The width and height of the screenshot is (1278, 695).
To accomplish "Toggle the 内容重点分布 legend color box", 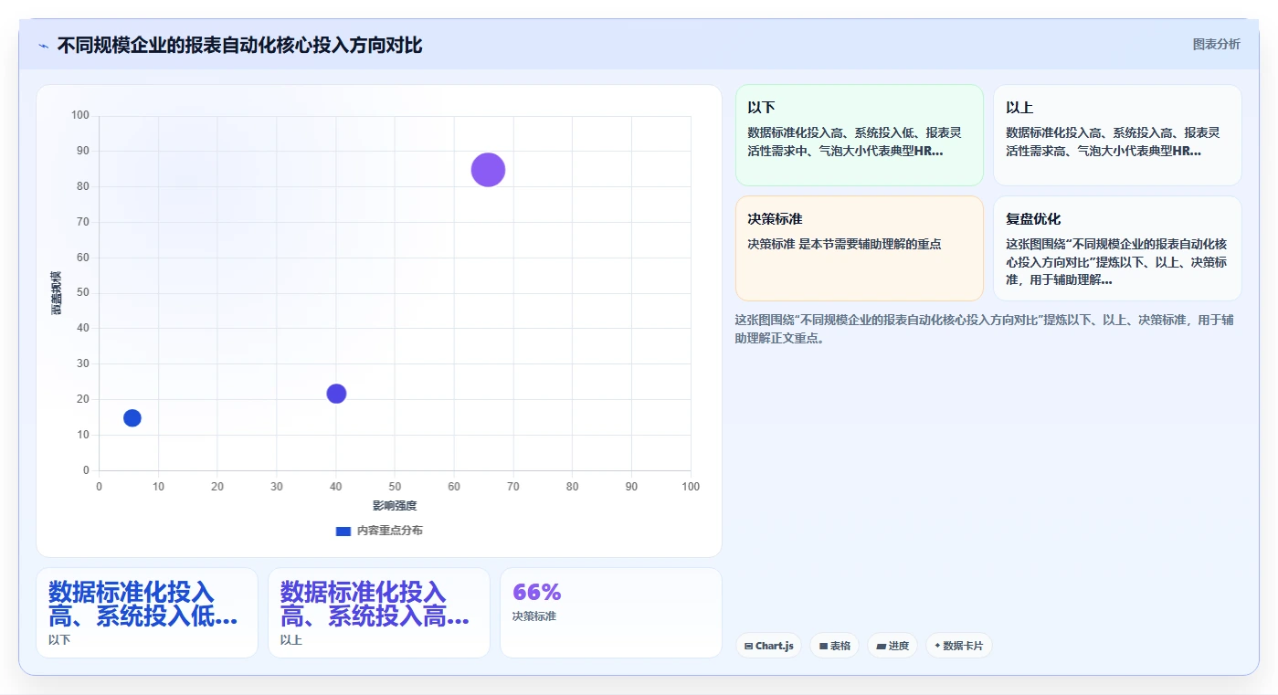I will [343, 531].
